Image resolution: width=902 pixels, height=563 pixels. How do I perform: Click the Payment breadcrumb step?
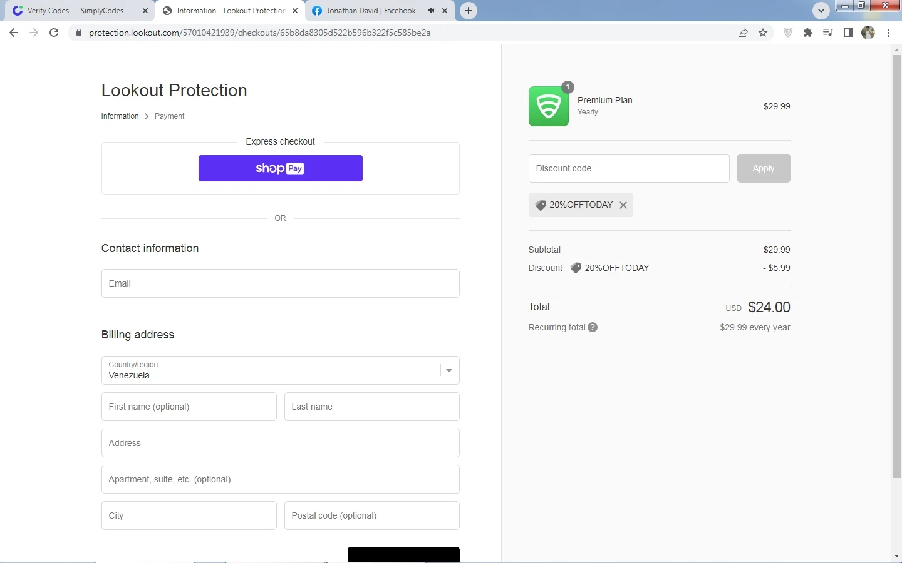coord(169,116)
